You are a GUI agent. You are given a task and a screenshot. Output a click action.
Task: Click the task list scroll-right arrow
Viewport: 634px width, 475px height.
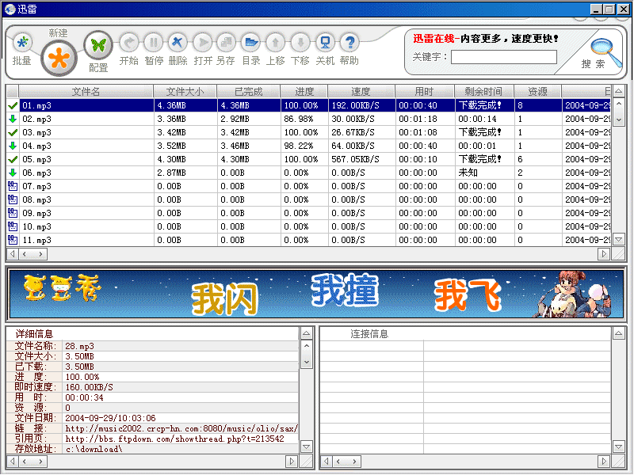604,253
